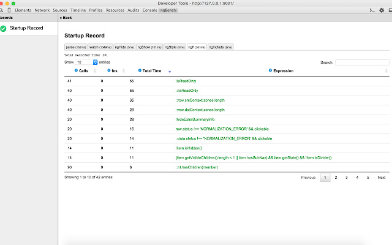Select the ngShow tab
Screen dimensions: 392x245
click(149, 47)
